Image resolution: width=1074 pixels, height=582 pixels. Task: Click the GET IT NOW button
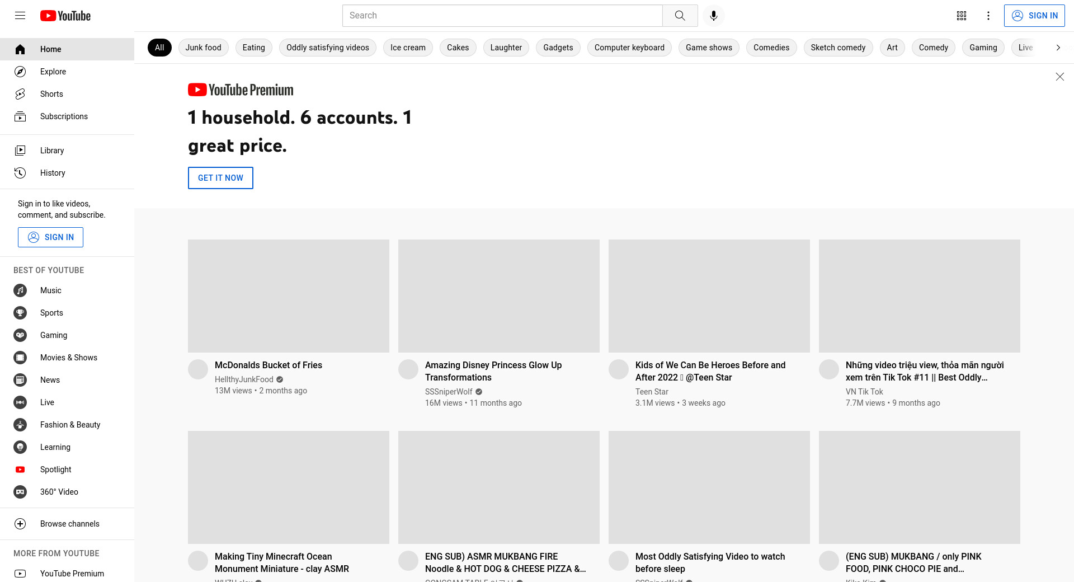(x=220, y=178)
